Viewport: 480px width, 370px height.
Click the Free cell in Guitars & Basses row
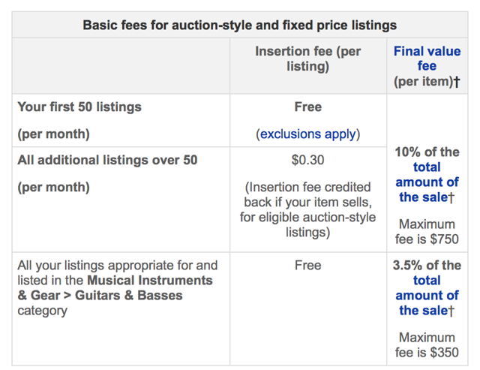tap(308, 265)
